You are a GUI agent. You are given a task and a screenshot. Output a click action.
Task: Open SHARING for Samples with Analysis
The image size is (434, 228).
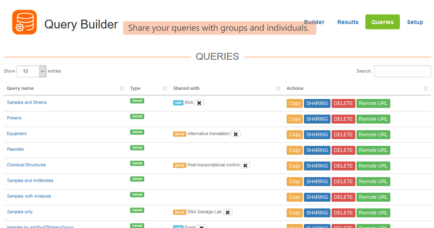coord(317,197)
